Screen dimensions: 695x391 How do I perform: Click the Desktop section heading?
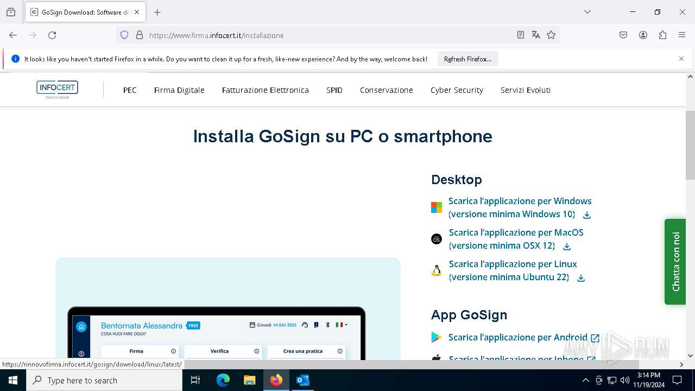pos(457,179)
